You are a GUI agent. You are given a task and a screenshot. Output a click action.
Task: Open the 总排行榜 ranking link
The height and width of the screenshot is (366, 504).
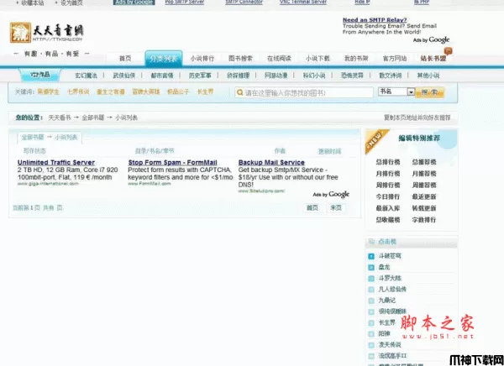(387, 161)
